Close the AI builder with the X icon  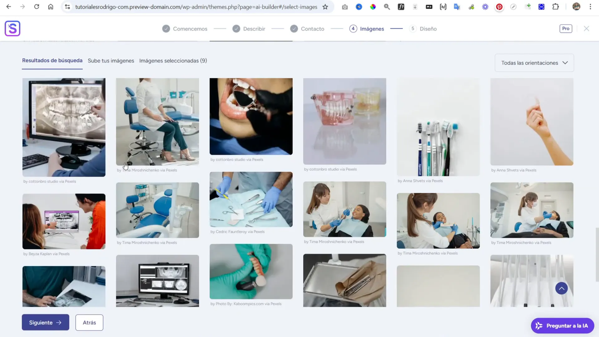pyautogui.click(x=587, y=28)
